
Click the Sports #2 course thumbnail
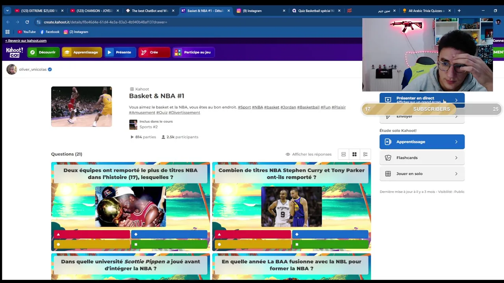133,125
